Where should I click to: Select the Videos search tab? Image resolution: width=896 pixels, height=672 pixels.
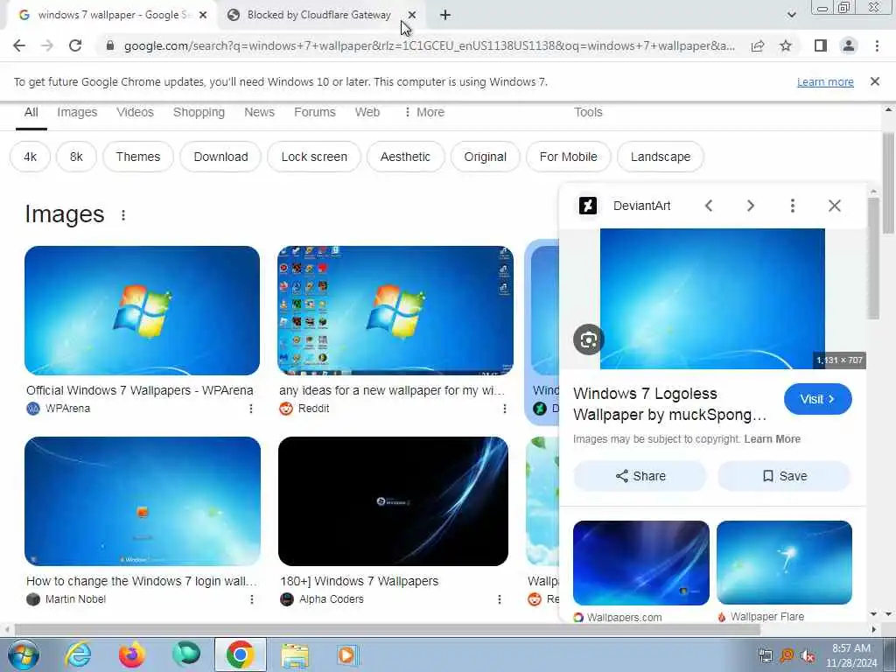pyautogui.click(x=136, y=113)
